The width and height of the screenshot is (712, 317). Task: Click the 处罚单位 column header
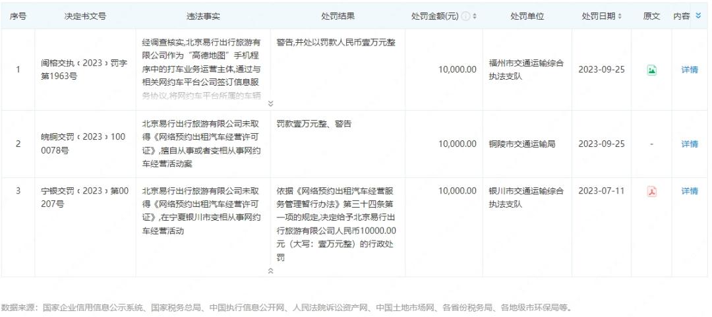coord(527,16)
